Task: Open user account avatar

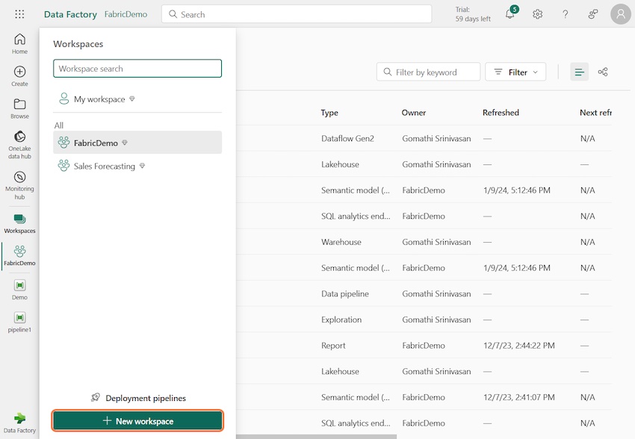Action: (620, 14)
